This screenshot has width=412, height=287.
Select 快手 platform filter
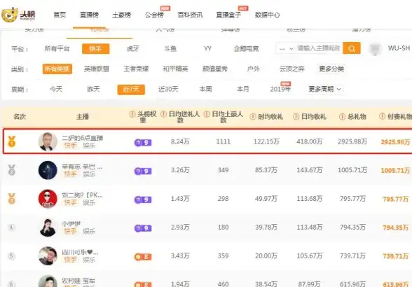95,48
